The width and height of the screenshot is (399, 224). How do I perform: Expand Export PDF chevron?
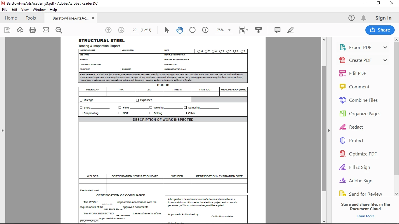click(385, 48)
